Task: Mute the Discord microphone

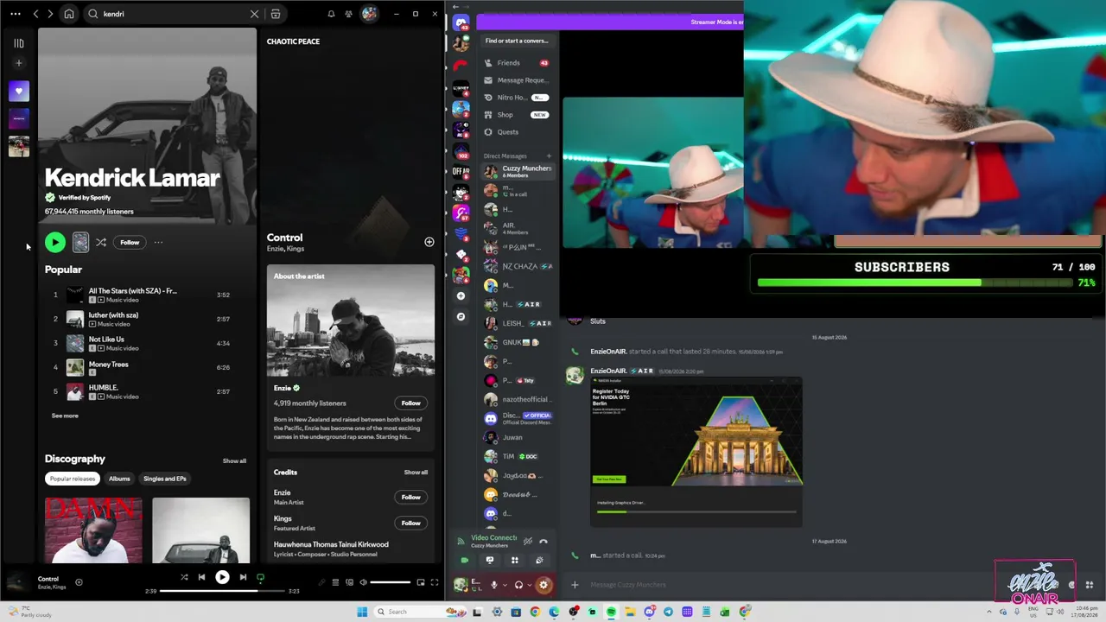Action: coord(493,585)
